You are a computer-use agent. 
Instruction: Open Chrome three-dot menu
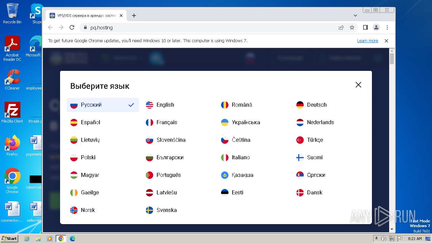click(x=387, y=28)
